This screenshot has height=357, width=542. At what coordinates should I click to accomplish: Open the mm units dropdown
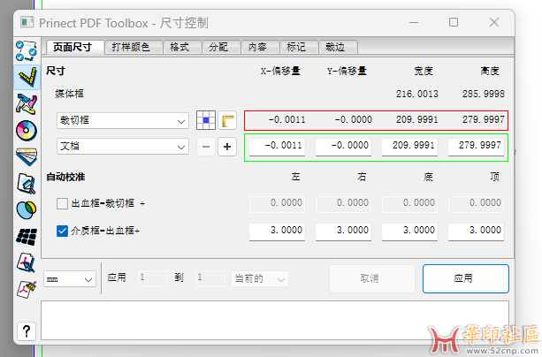pos(70,278)
